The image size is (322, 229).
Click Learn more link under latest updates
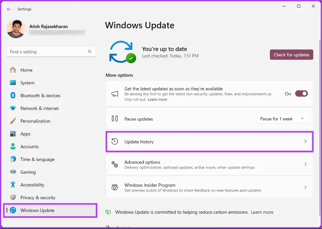coord(157,99)
